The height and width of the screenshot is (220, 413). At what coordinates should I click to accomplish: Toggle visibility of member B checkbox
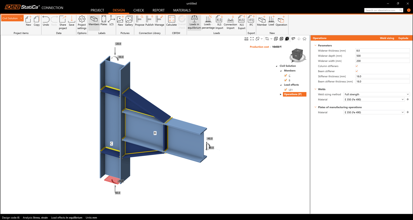pyautogui.click(x=286, y=80)
